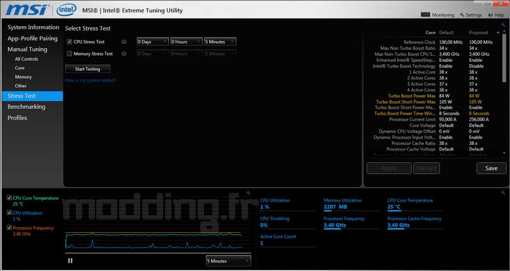Open the Memory test 5 Minutes dropdown
510x271 pixels.
pos(220,54)
